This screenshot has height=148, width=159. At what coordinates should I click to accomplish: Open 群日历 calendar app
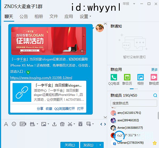(127, 77)
